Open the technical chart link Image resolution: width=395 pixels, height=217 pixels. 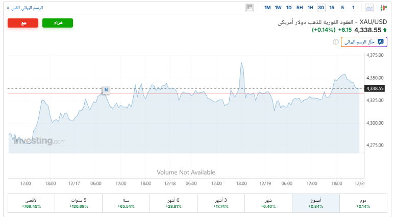click(25, 8)
